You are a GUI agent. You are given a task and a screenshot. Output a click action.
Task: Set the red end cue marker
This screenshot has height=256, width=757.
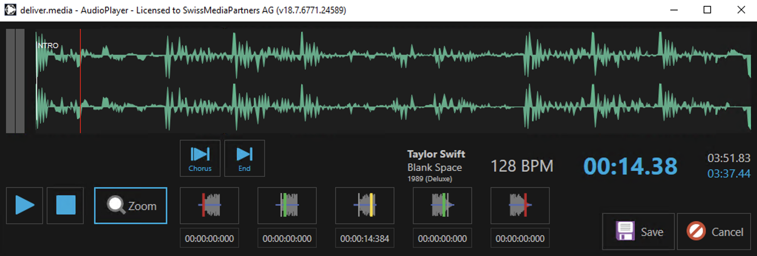tap(520, 205)
